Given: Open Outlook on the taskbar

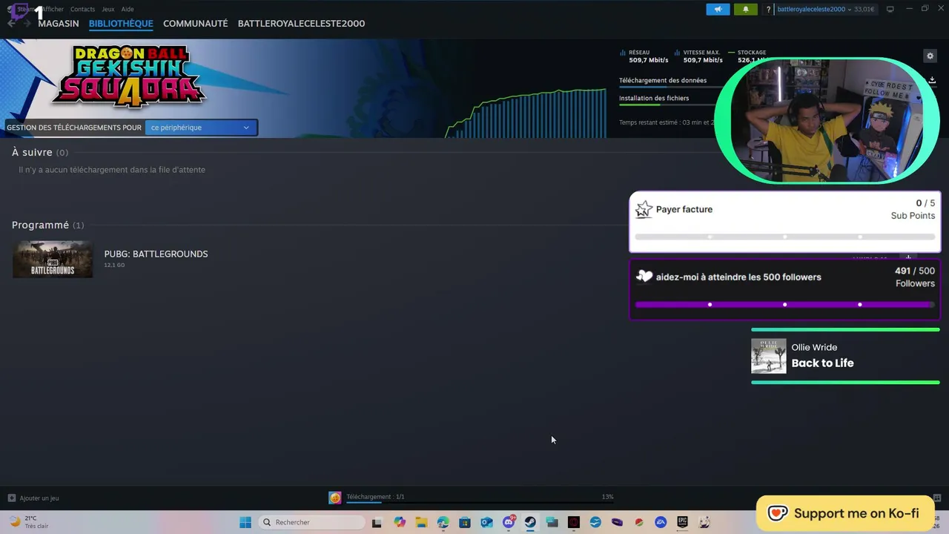Looking at the screenshot, I should point(486,522).
